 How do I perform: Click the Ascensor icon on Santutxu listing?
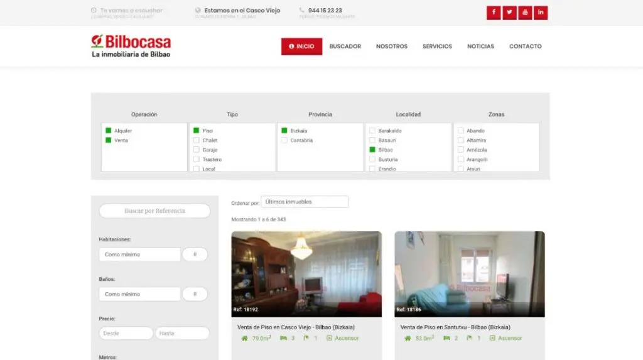tap(492, 338)
